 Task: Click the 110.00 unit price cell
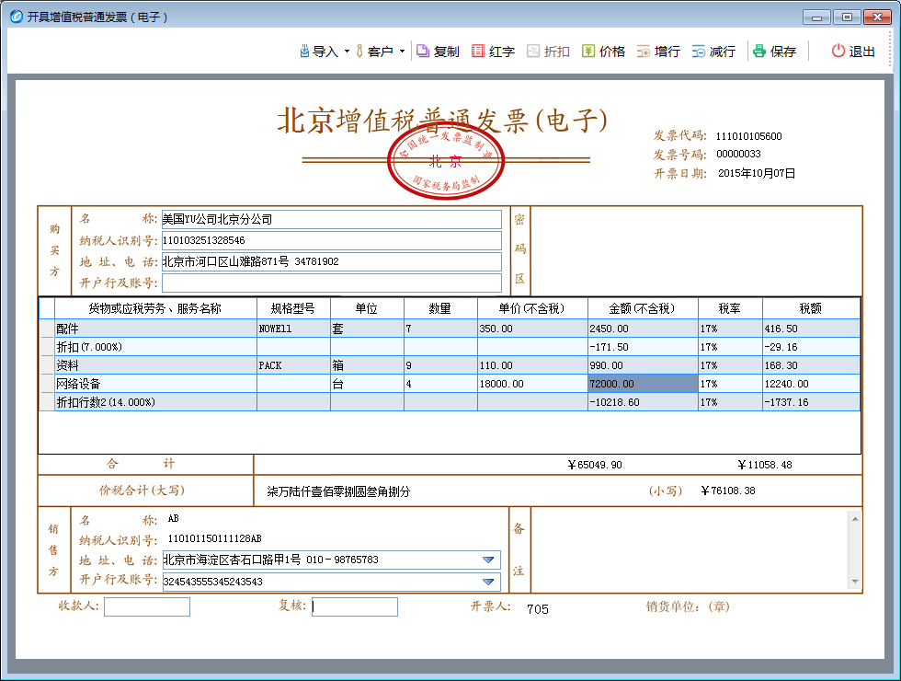pyautogui.click(x=532, y=365)
